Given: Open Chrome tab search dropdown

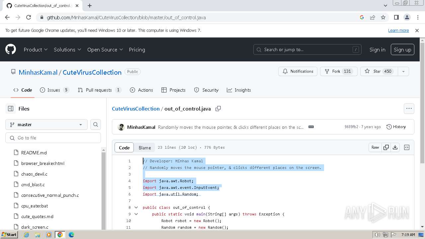Looking at the screenshot, I should (x=385, y=6).
